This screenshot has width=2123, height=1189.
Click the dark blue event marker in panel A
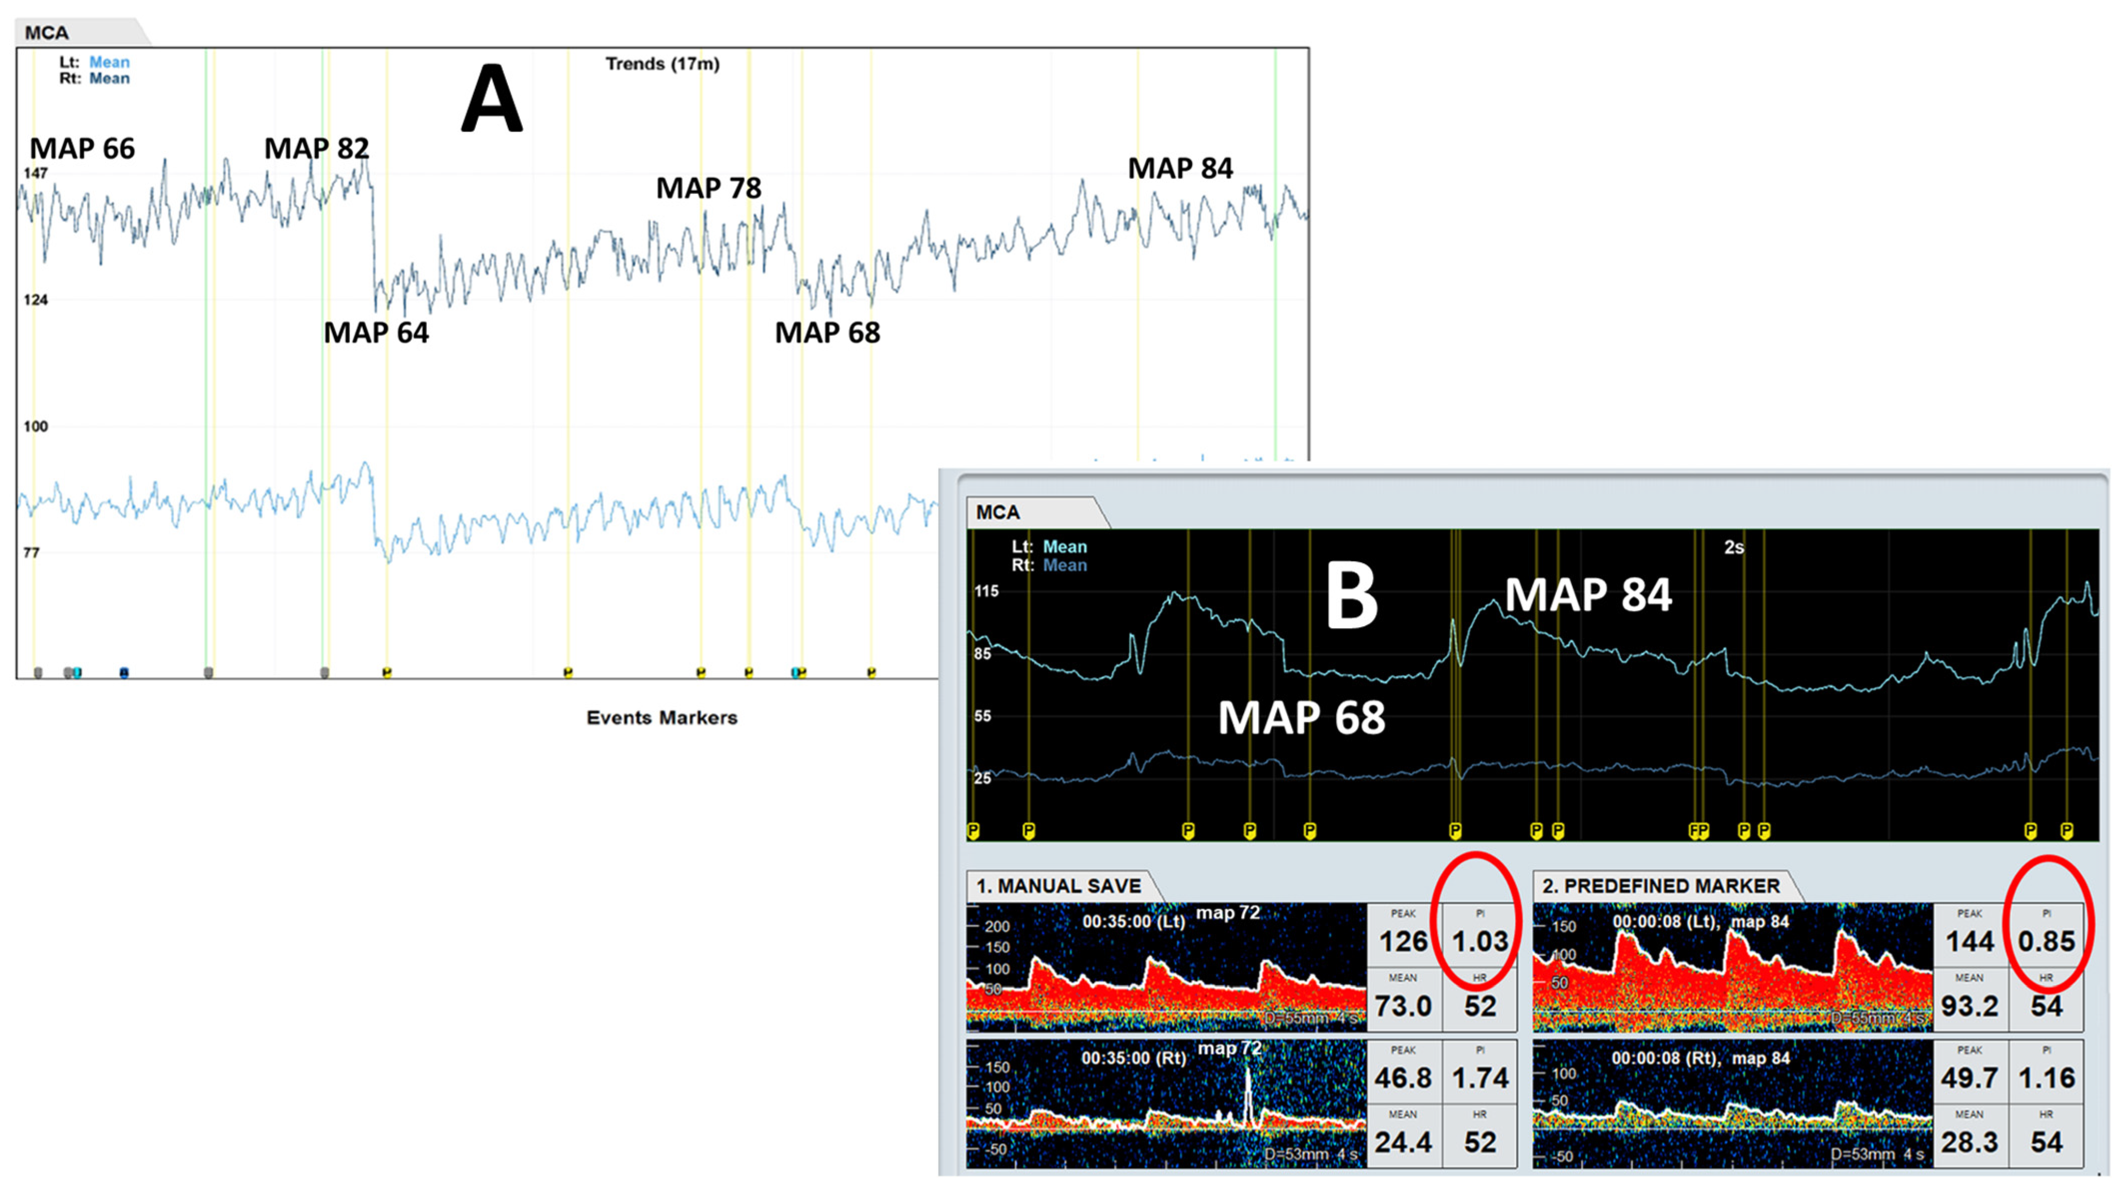124,673
